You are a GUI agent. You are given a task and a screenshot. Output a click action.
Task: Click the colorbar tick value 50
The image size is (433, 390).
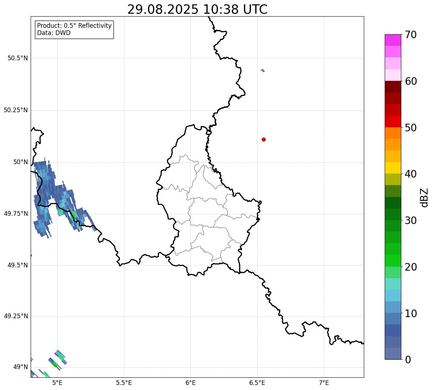pyautogui.click(x=411, y=128)
